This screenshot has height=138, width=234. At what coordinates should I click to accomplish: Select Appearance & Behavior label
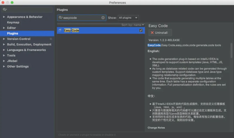tap(25, 17)
